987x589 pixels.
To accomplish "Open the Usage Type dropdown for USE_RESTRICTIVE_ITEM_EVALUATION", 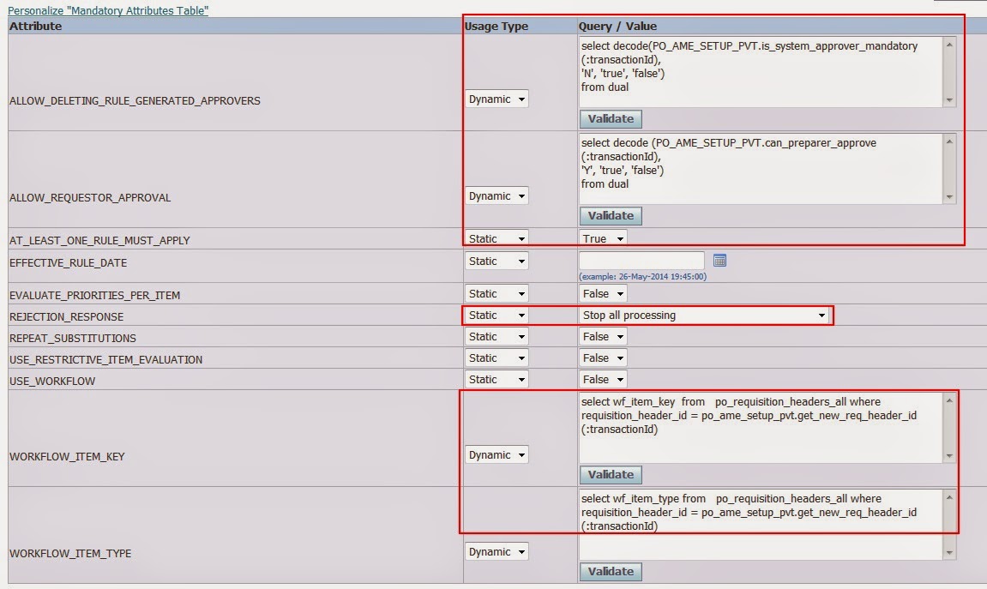I will tap(497, 358).
